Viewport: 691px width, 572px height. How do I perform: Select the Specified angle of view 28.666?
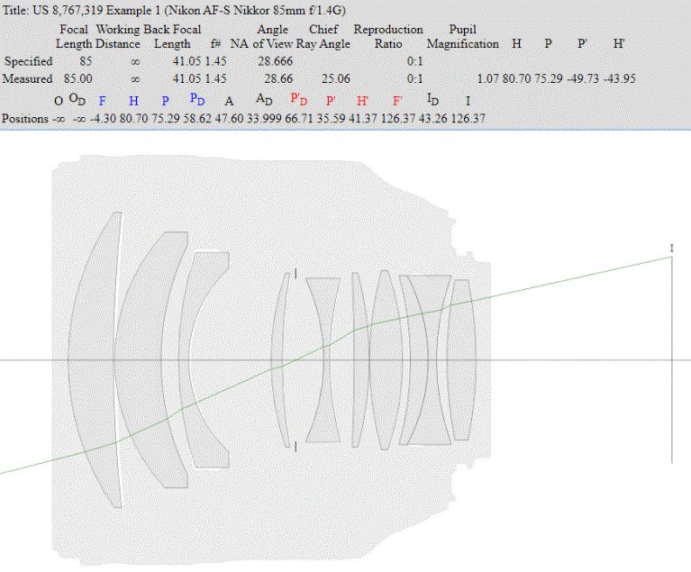pyautogui.click(x=276, y=61)
